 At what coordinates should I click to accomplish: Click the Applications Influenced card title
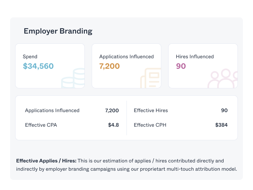(x=126, y=57)
